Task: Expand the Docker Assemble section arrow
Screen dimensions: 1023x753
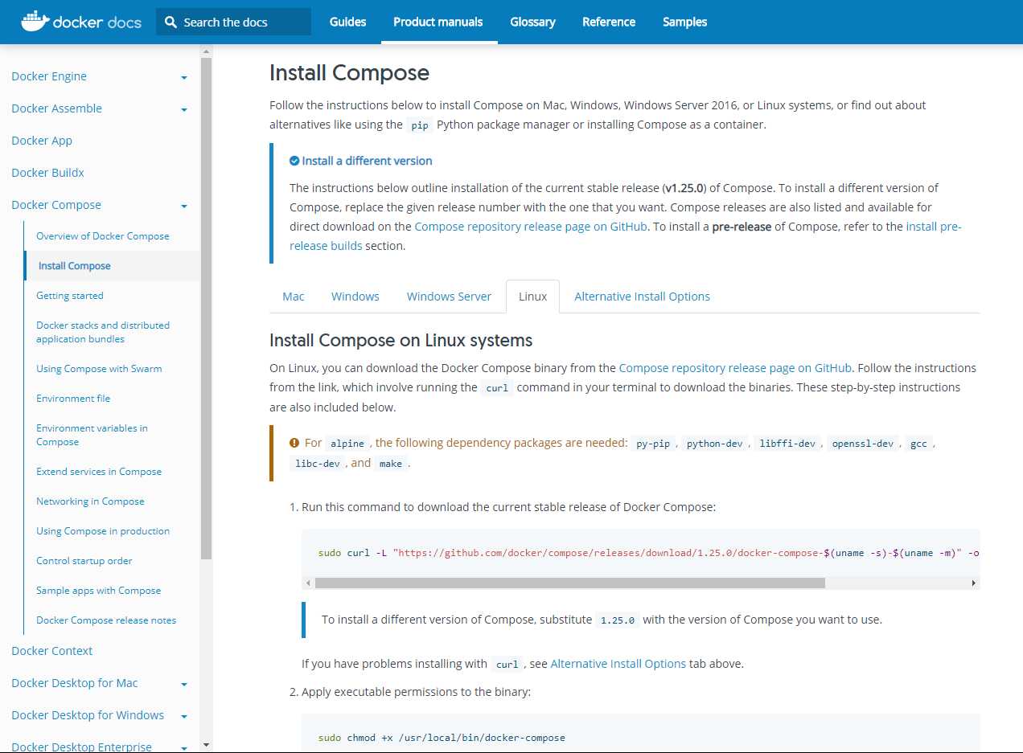Action: coord(184,110)
